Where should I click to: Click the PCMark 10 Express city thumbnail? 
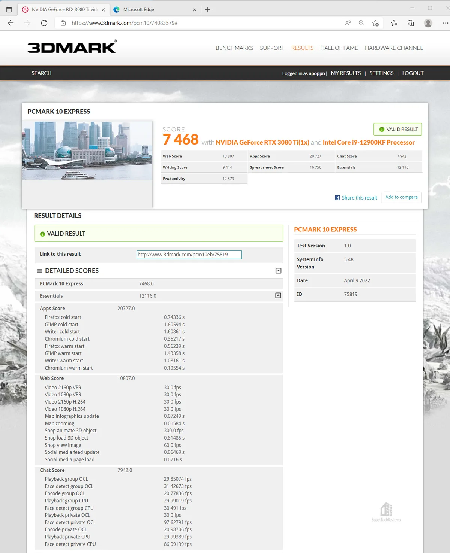87,150
